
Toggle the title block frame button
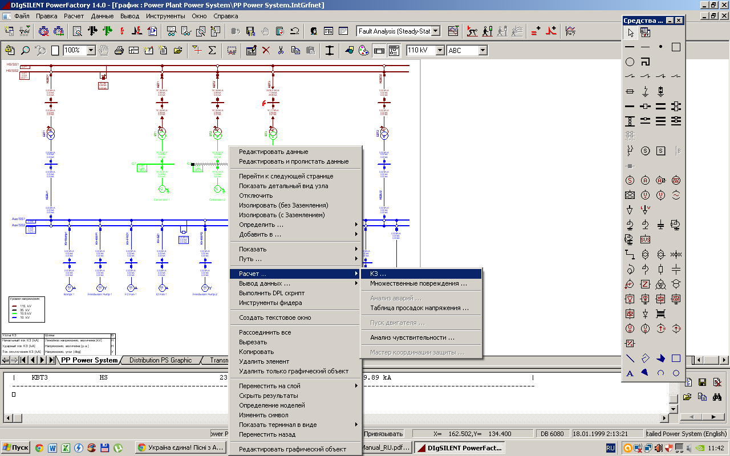(x=379, y=50)
